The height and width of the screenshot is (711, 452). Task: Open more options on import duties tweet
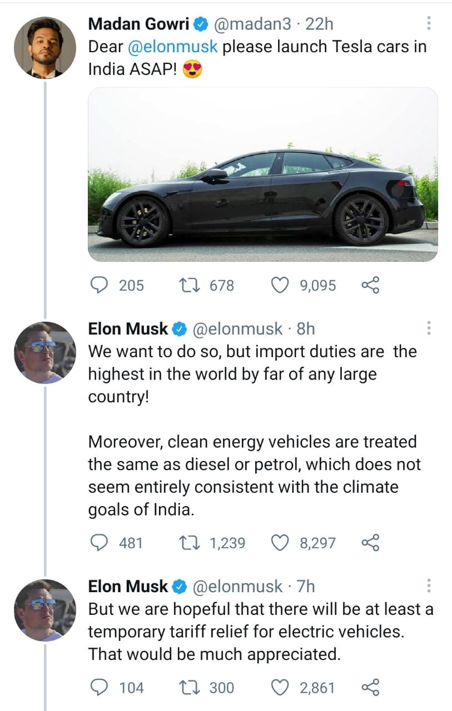tap(429, 328)
